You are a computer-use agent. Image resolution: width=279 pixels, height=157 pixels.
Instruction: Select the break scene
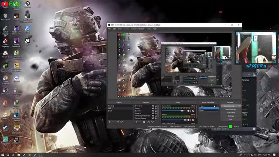[120, 111]
